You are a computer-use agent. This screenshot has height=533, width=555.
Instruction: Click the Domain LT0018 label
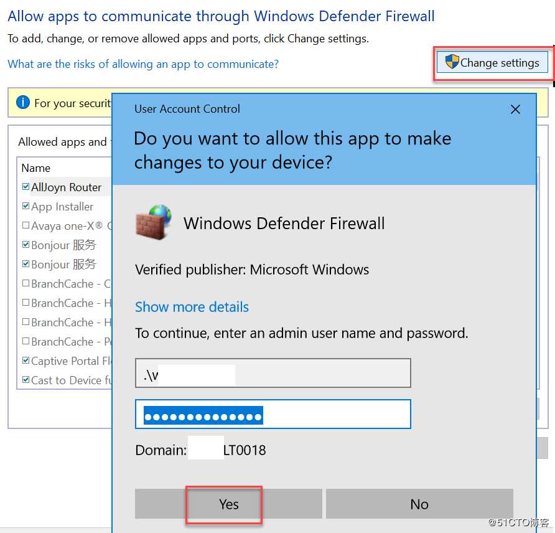pyautogui.click(x=200, y=450)
